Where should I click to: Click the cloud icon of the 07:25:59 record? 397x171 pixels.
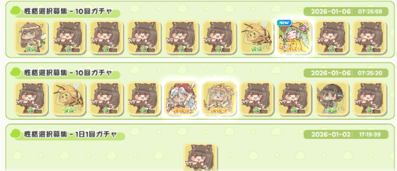[16, 12]
